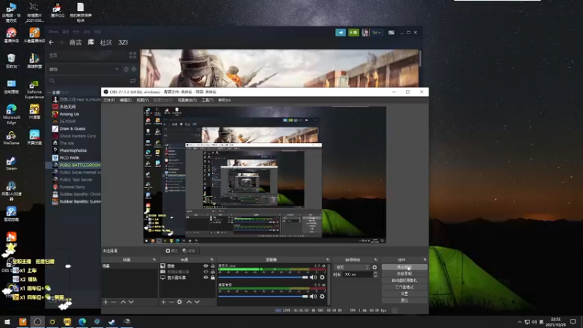Open the 文件(F) menu in OBS
The height and width of the screenshot is (328, 583).
(x=109, y=101)
